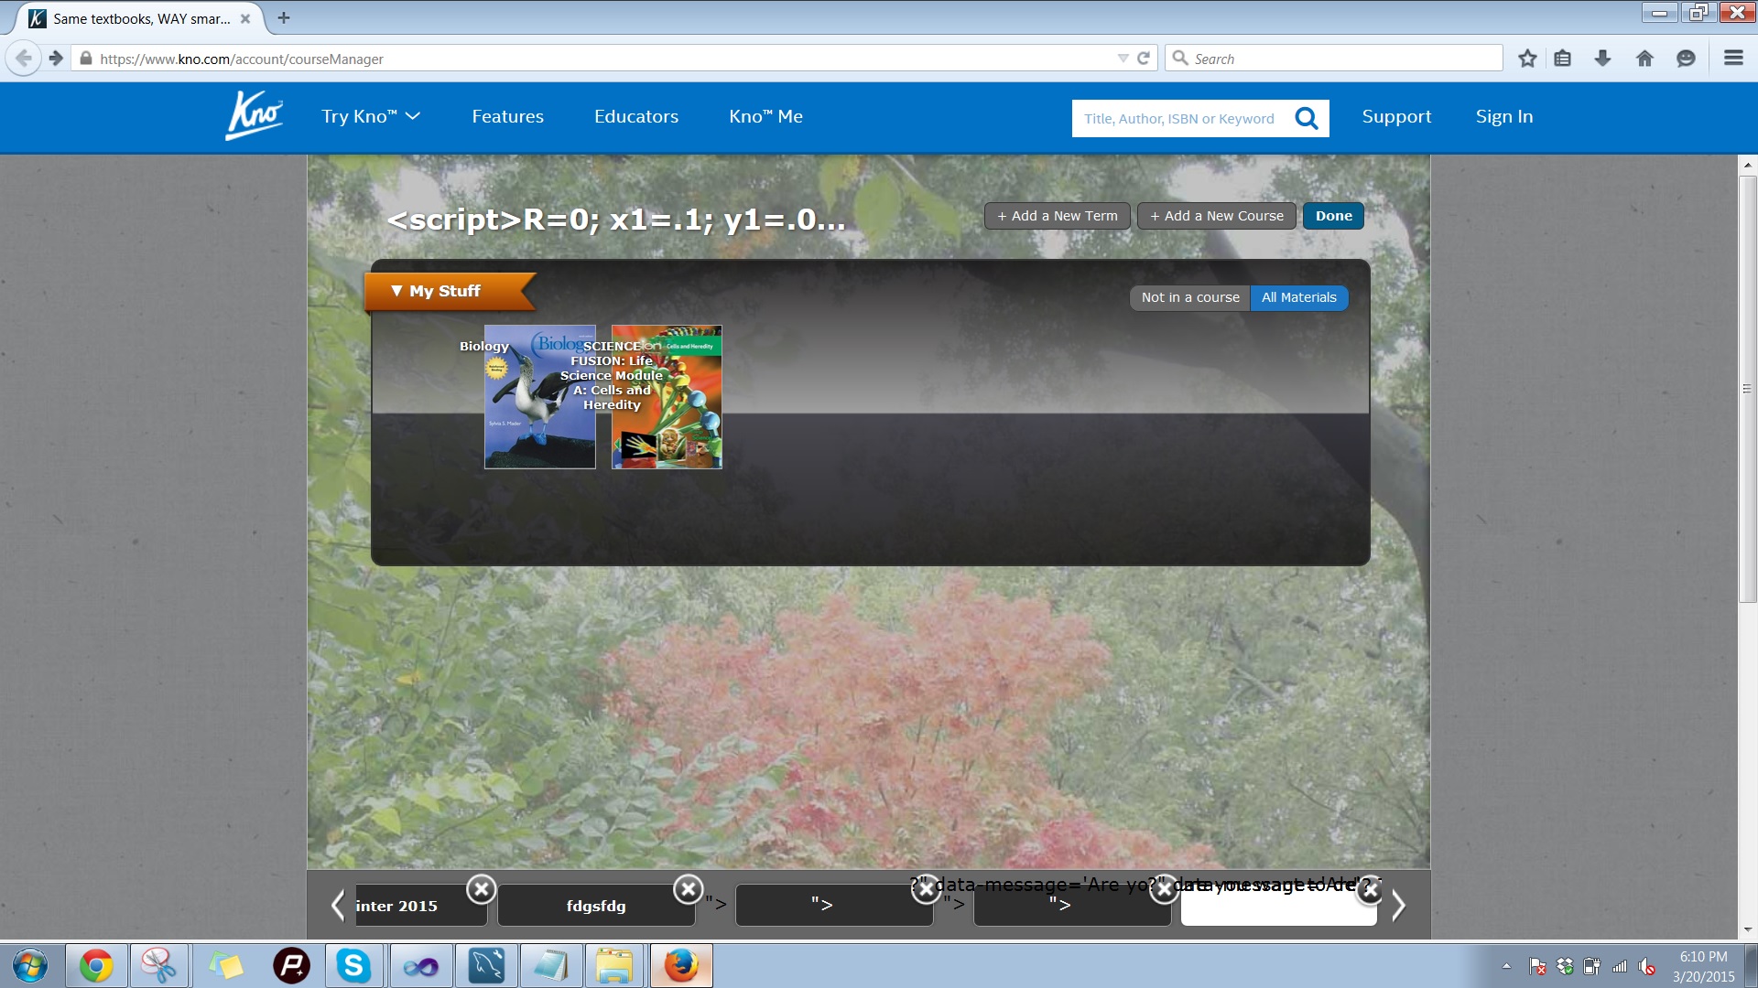The height and width of the screenshot is (988, 1758).
Task: Switch to Firefox on the taskbar
Action: [x=681, y=966]
